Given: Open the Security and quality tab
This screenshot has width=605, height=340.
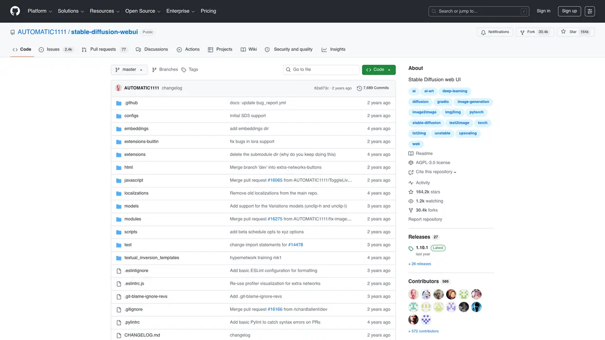Looking at the screenshot, I should [x=289, y=50].
